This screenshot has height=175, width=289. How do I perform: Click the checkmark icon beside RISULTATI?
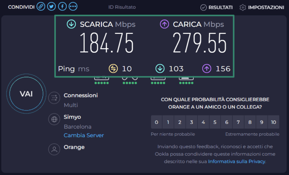(204, 7)
